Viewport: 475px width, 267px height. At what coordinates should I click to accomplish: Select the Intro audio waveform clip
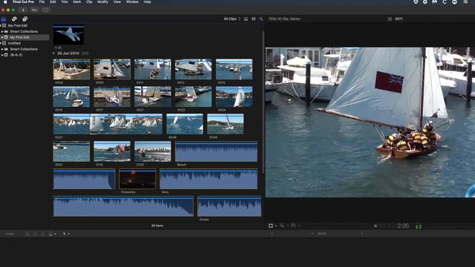point(209,179)
